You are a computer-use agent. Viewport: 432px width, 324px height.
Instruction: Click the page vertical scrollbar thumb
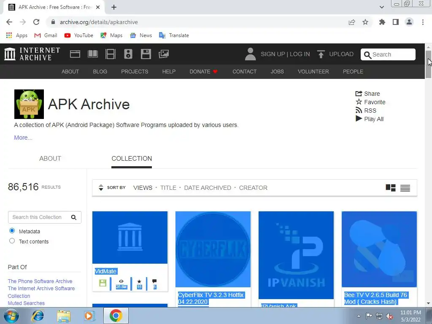[x=428, y=64]
